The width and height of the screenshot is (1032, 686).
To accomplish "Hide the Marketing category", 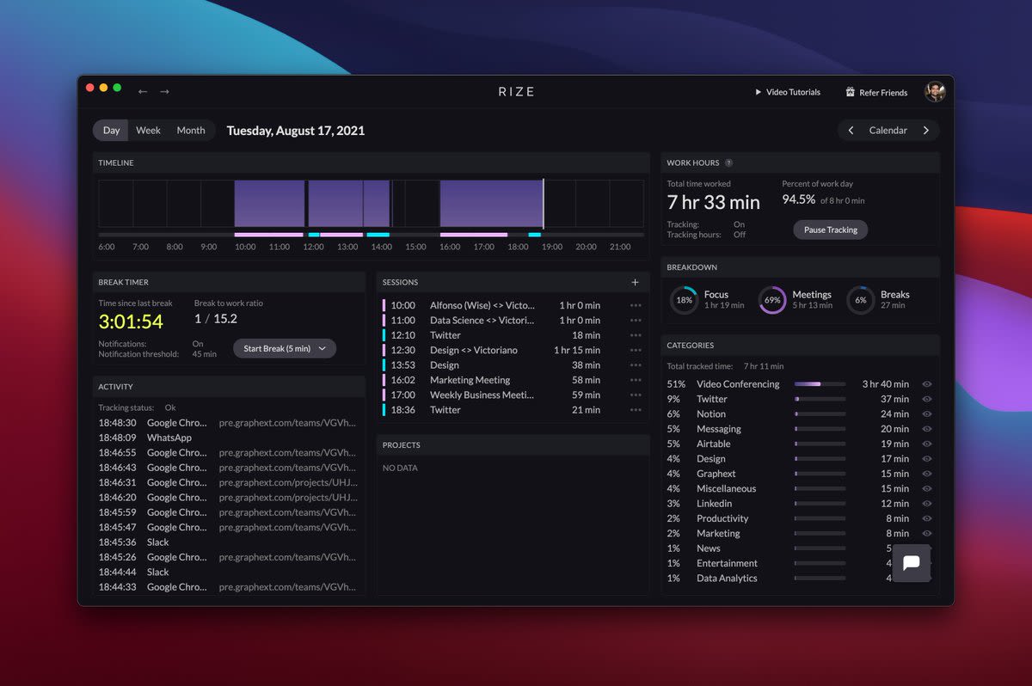I will coord(927,534).
